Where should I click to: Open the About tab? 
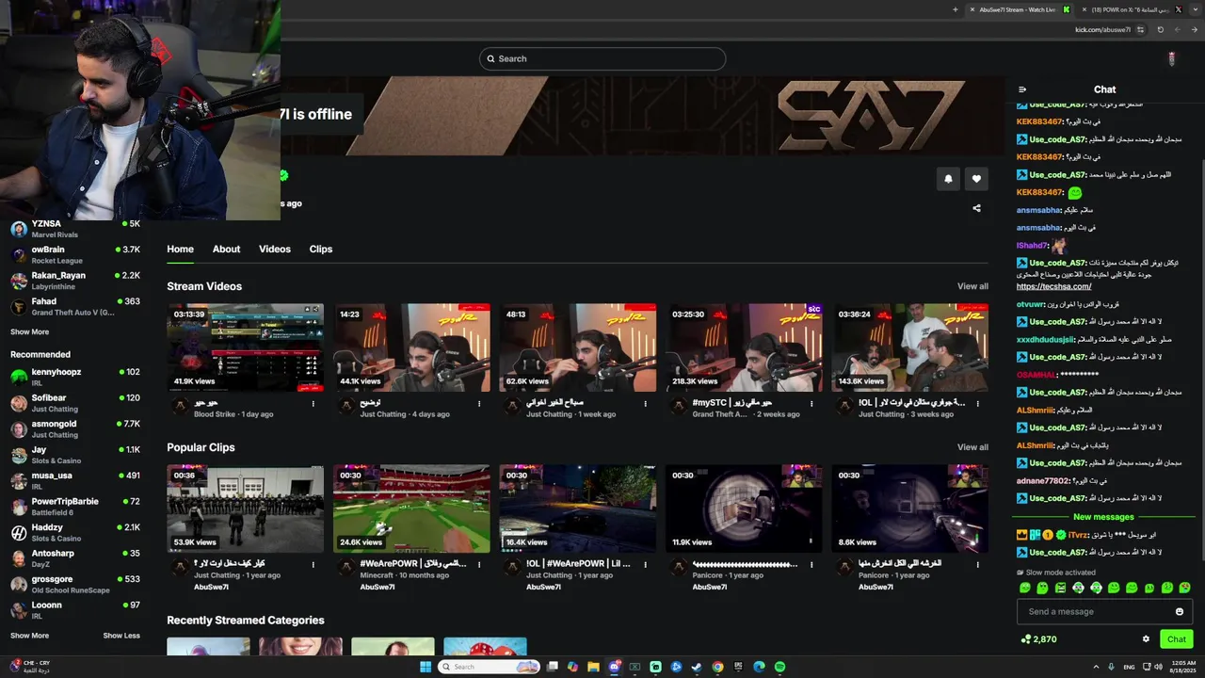click(x=226, y=249)
